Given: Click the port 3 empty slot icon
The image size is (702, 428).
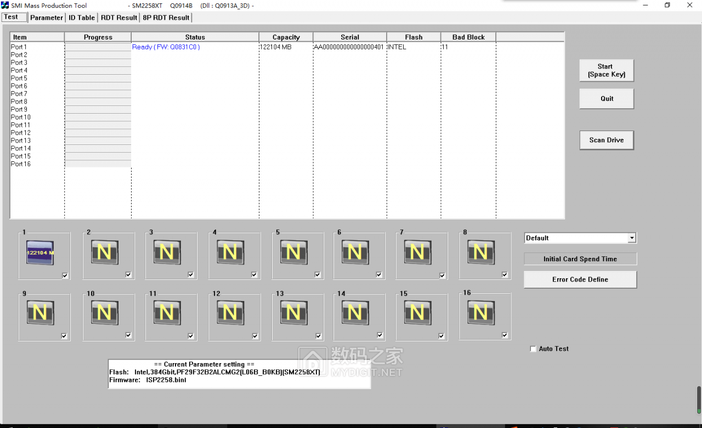Looking at the screenshot, I should (167, 252).
